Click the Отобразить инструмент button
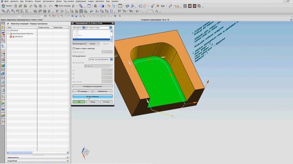The image size is (293, 164). [x=92, y=87]
